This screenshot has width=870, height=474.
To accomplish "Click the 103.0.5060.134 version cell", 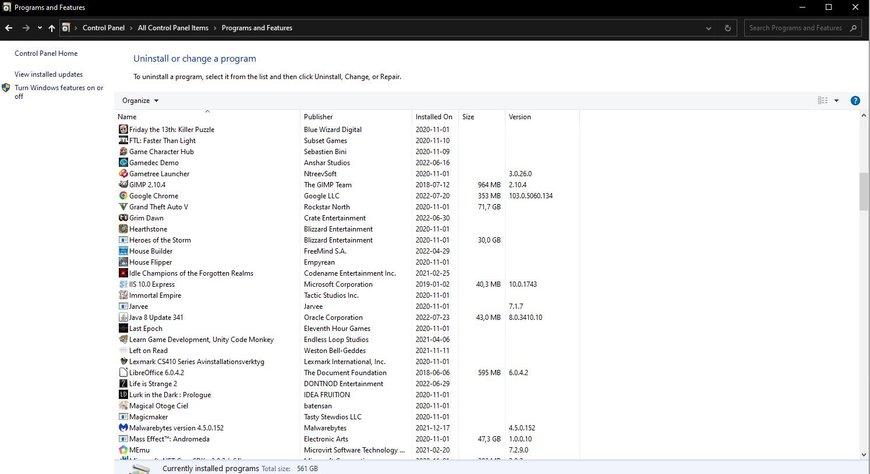I will click(531, 195).
